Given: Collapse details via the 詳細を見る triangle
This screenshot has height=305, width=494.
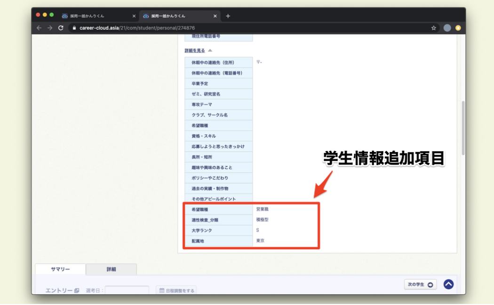Looking at the screenshot, I should pos(210,51).
